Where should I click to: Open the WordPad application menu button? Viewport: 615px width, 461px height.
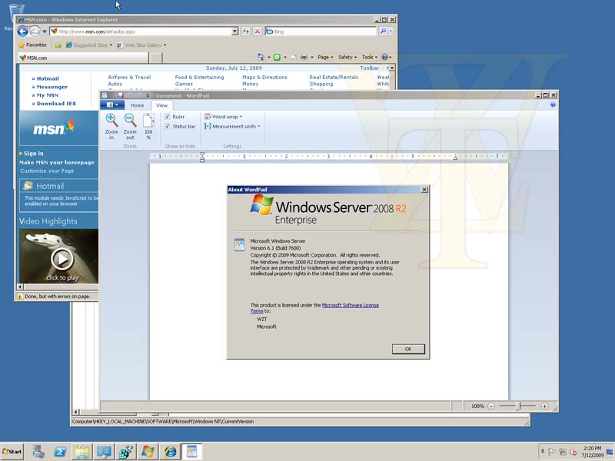point(112,104)
